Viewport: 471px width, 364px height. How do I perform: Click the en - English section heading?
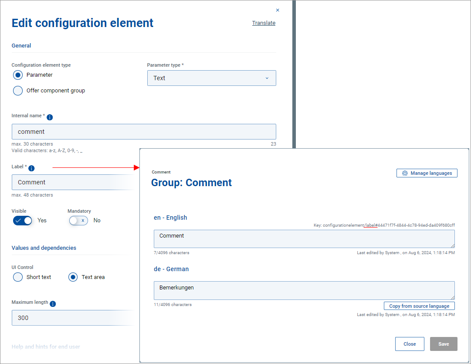(x=170, y=218)
